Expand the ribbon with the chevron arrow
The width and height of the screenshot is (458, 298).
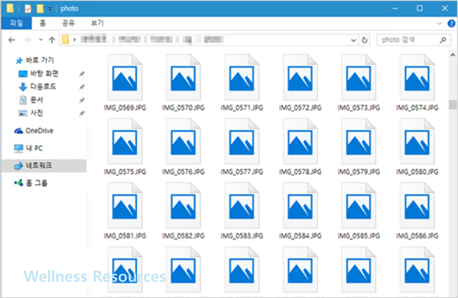(x=439, y=24)
